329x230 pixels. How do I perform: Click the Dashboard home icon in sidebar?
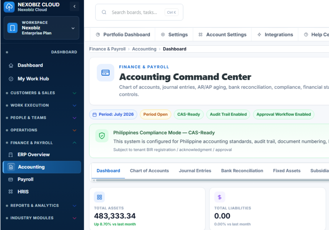[11, 66]
